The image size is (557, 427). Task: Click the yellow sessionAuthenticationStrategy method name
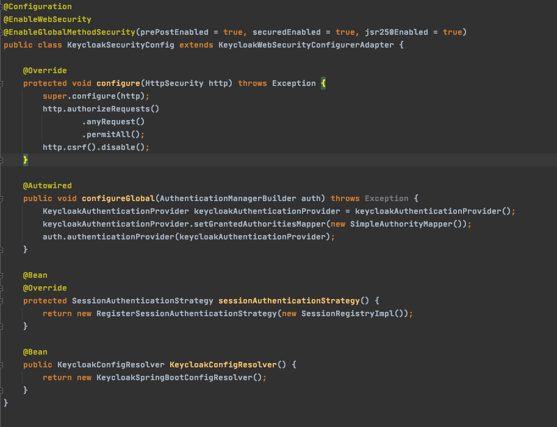pyautogui.click(x=289, y=301)
